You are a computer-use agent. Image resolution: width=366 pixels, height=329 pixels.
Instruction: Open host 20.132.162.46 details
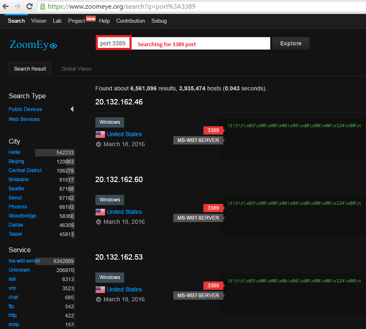pyautogui.click(x=119, y=102)
